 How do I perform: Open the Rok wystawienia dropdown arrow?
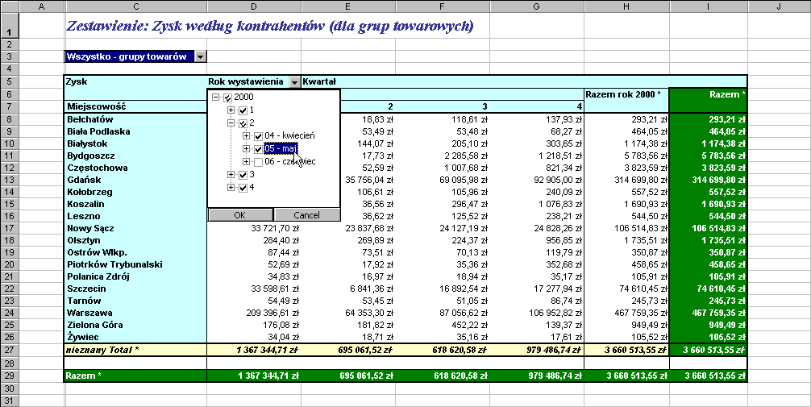(x=294, y=82)
